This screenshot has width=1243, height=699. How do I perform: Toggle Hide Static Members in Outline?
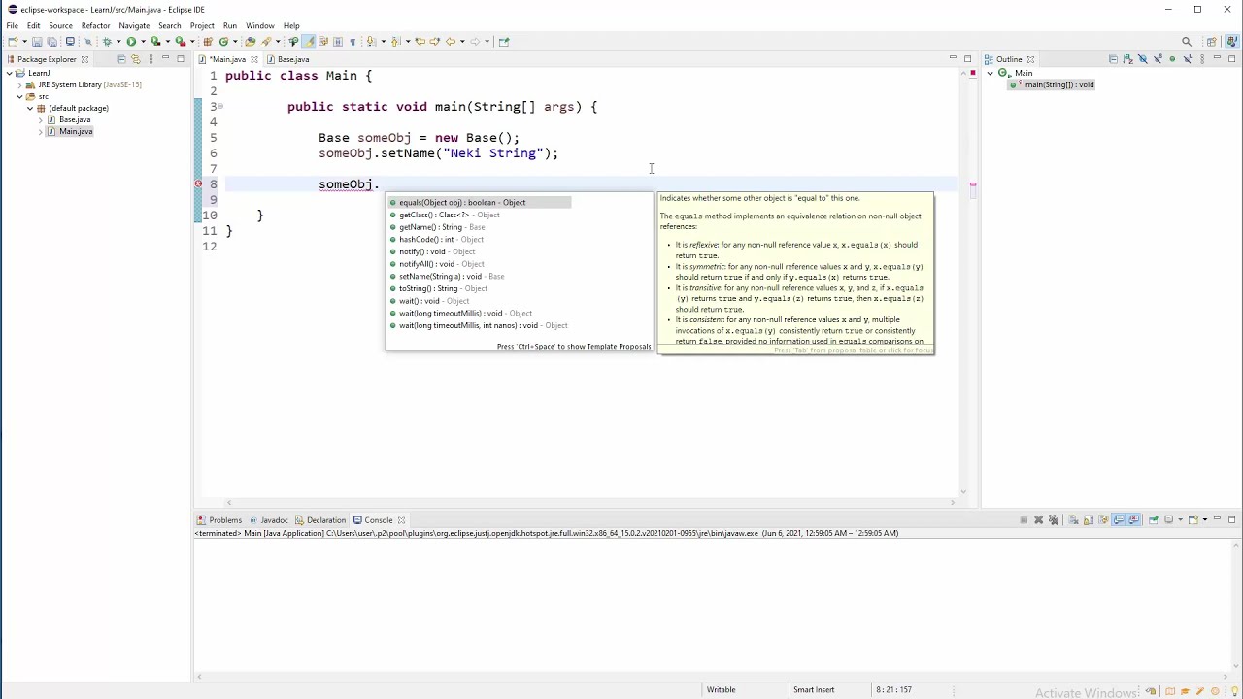coord(1159,59)
